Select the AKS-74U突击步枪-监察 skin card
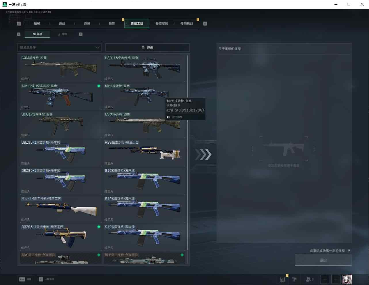The image size is (369, 285). click(61, 97)
